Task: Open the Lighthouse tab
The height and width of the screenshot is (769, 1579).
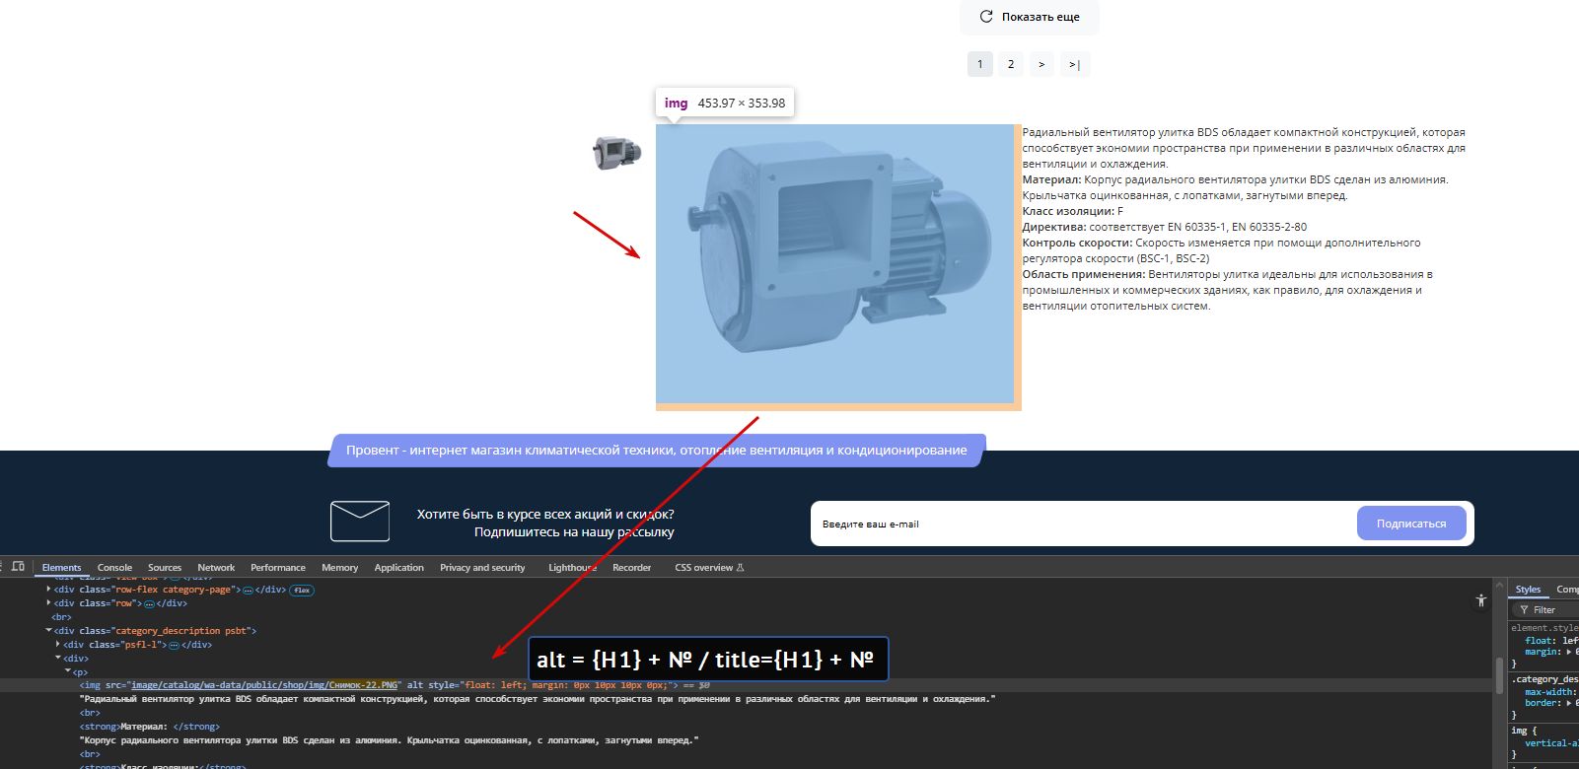Action: (572, 568)
